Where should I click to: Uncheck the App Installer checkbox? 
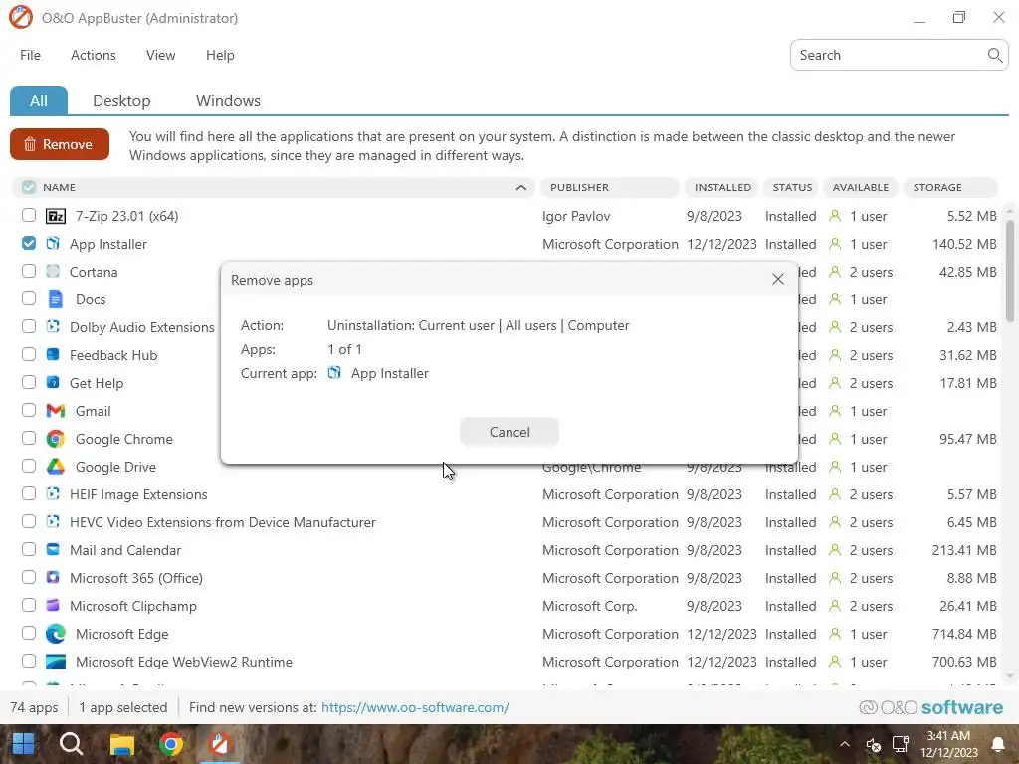click(29, 243)
